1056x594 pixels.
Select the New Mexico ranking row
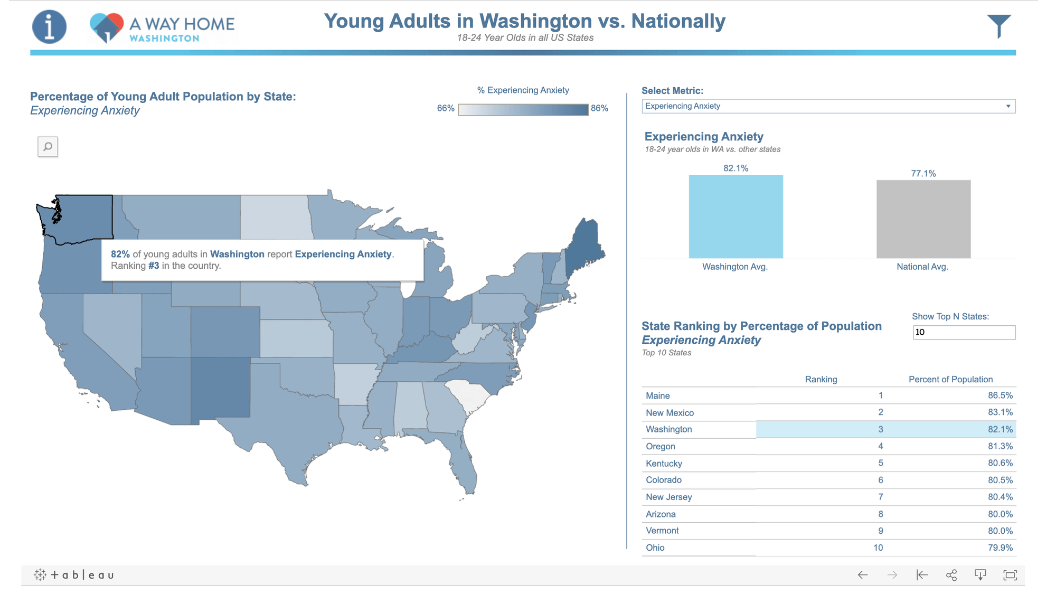(829, 412)
